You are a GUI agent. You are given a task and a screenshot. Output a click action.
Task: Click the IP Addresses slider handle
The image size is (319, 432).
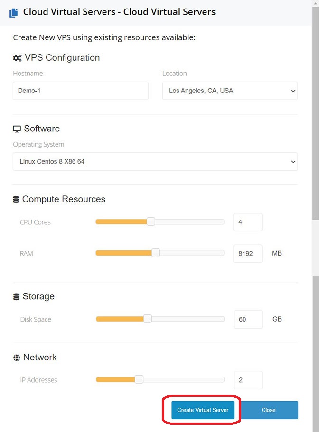coord(139,379)
